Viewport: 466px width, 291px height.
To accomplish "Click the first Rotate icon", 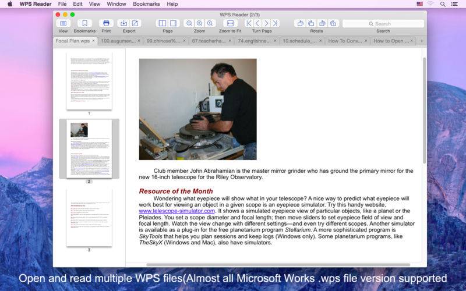I will pyautogui.click(x=300, y=23).
